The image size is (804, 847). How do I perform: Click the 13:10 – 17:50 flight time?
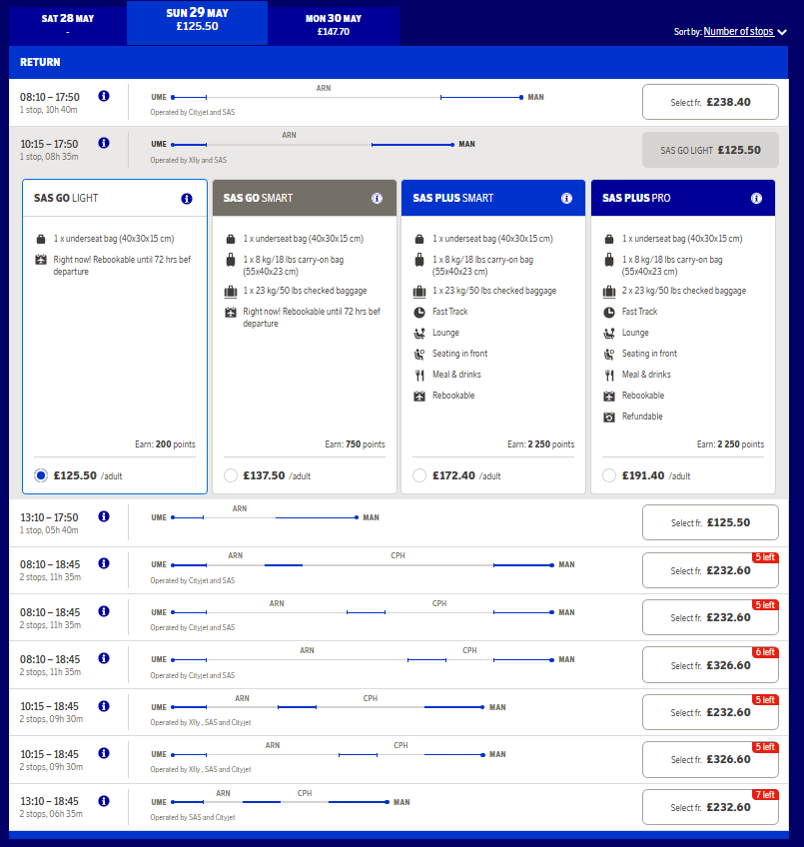click(x=49, y=517)
